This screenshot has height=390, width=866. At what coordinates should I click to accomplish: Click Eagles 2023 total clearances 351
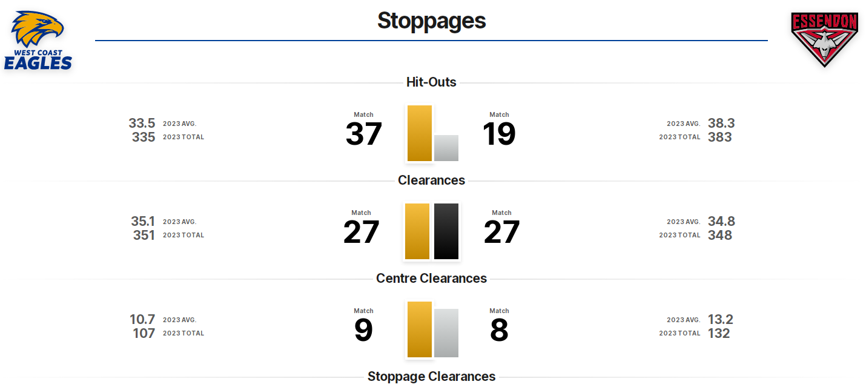pos(144,235)
